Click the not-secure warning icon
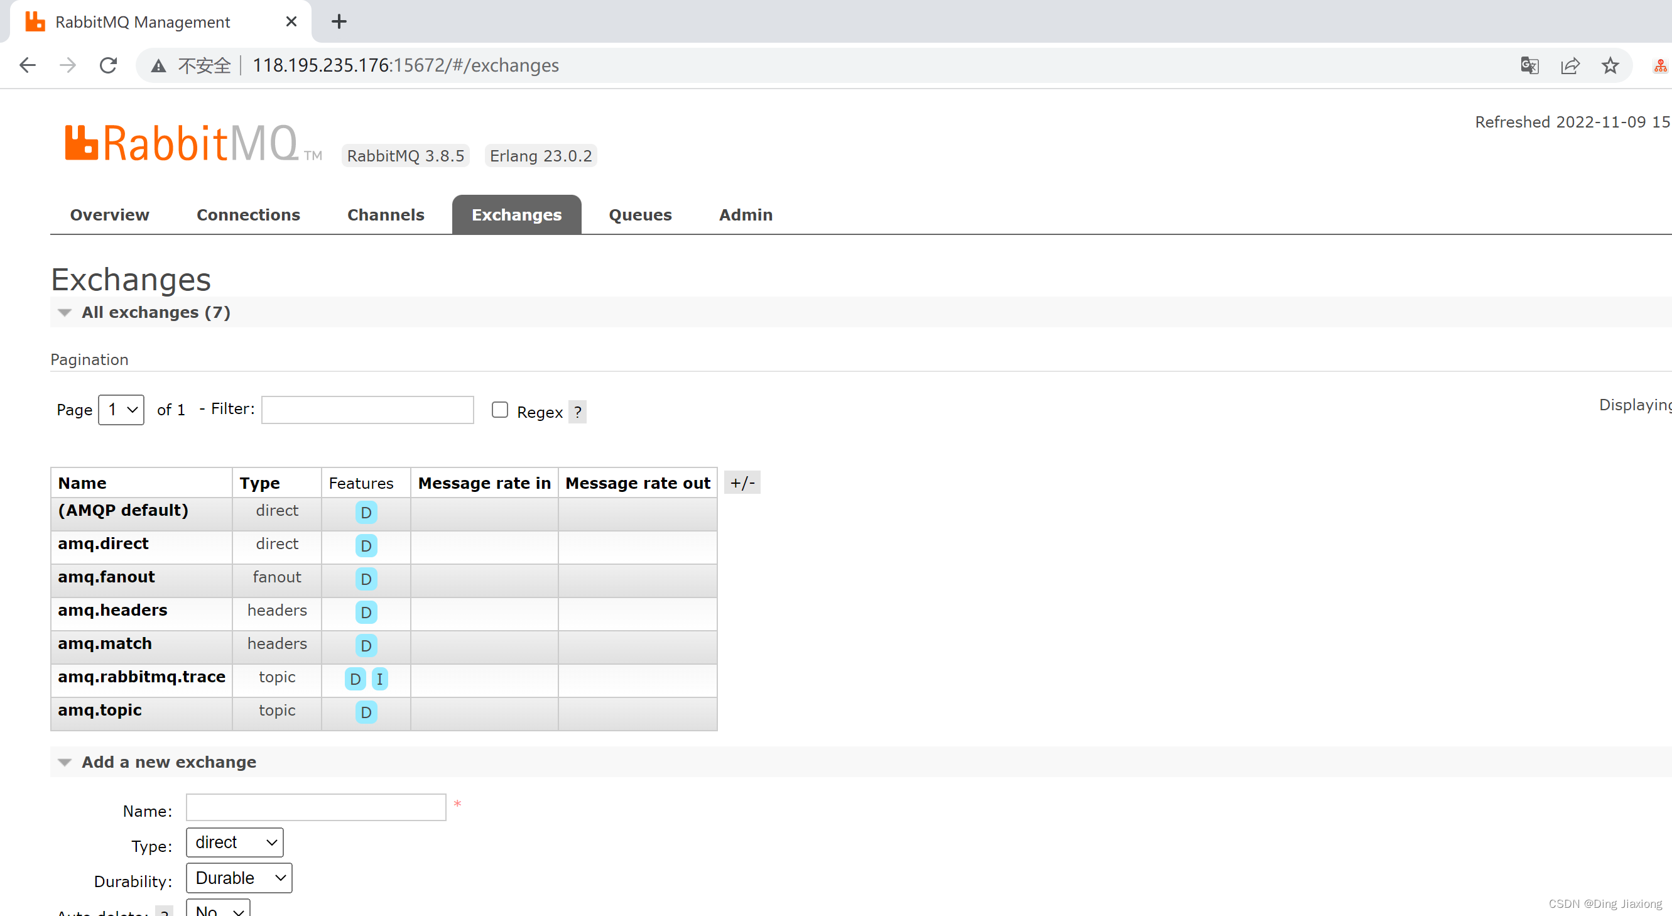1672x916 pixels. click(x=158, y=65)
